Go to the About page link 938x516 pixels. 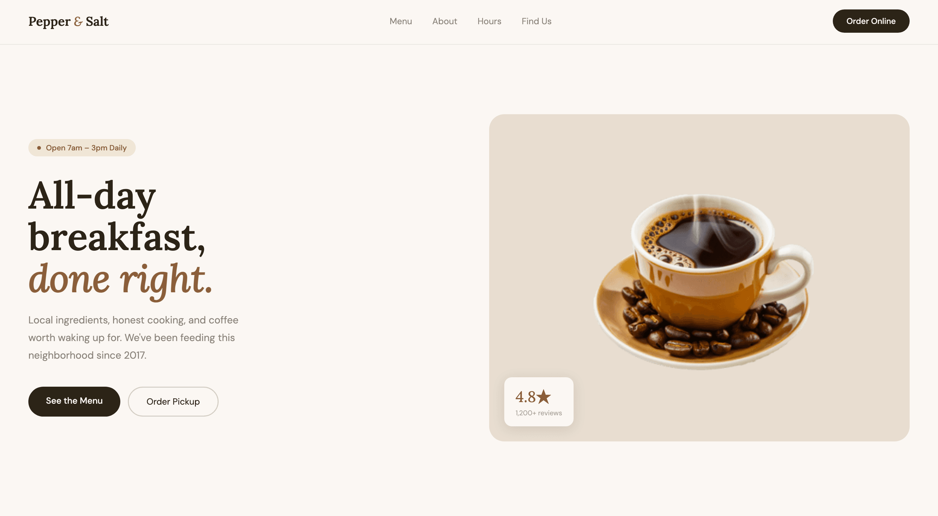click(445, 21)
